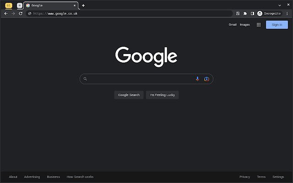Image resolution: width=293 pixels, height=183 pixels.
Task: Open a new tab with plus button
Action: click(x=83, y=5)
